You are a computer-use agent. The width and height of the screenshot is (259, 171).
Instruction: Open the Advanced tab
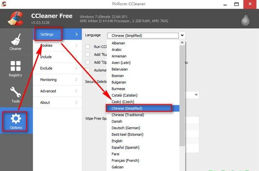57,91
